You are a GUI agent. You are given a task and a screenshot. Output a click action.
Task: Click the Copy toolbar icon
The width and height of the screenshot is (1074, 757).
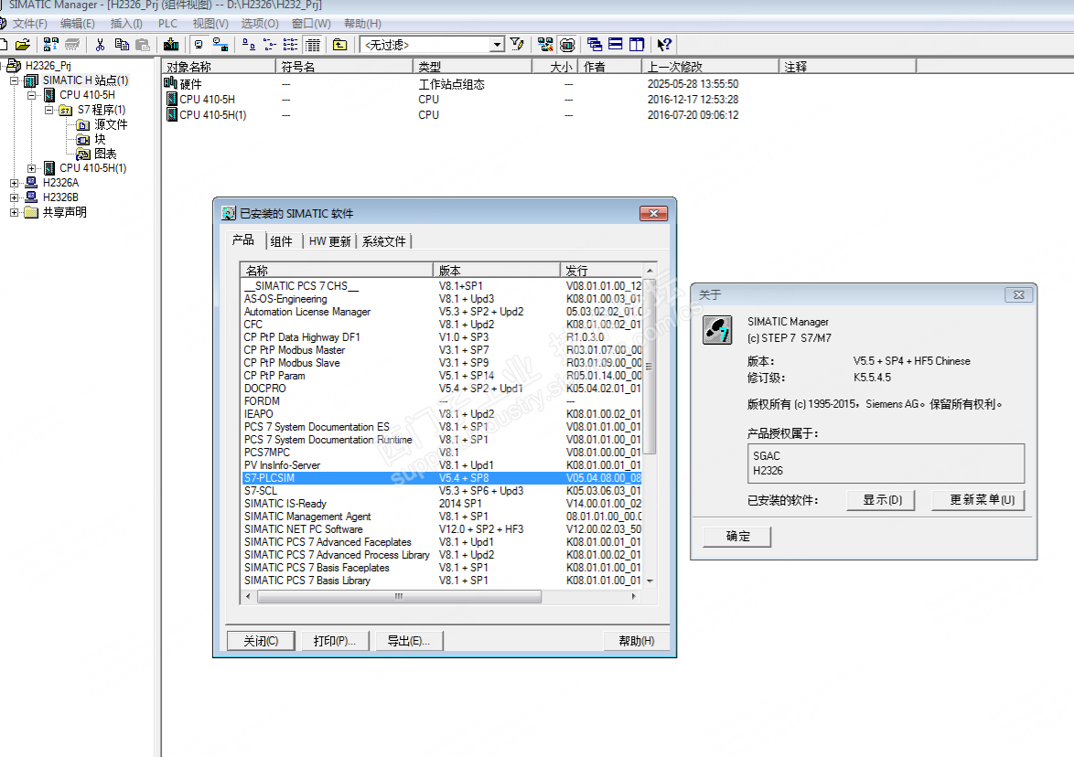point(122,44)
